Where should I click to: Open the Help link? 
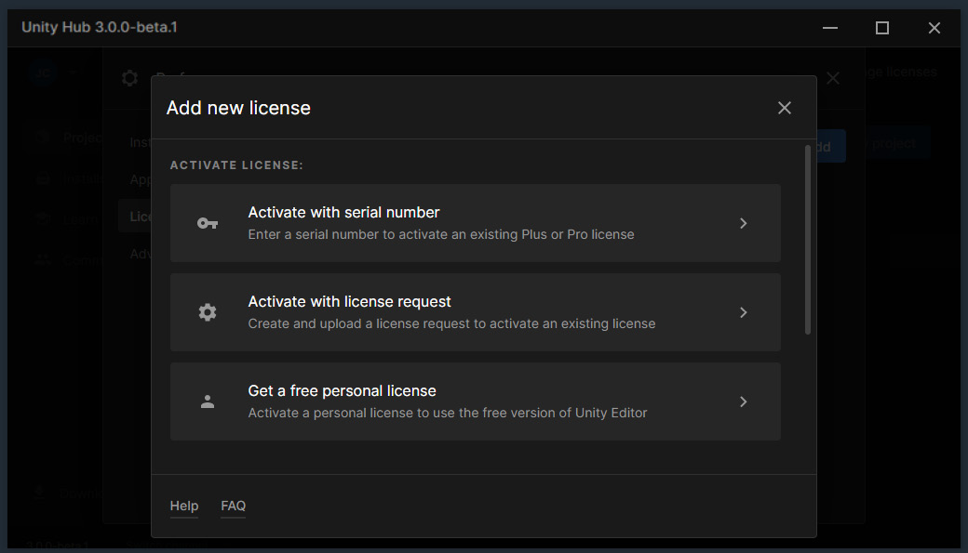[x=184, y=507]
